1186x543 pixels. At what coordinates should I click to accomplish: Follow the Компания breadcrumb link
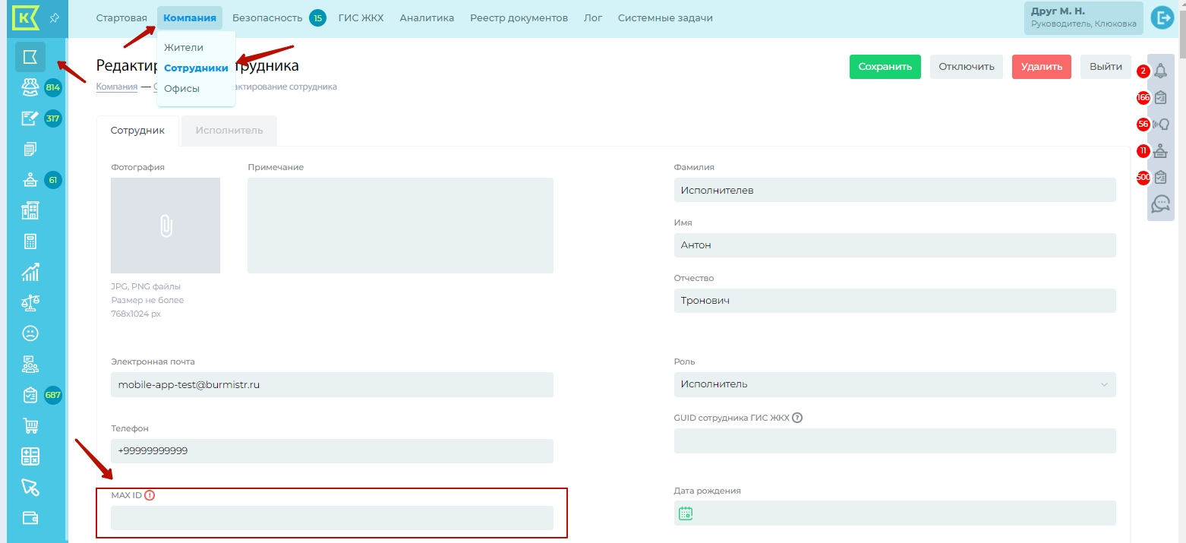117,87
